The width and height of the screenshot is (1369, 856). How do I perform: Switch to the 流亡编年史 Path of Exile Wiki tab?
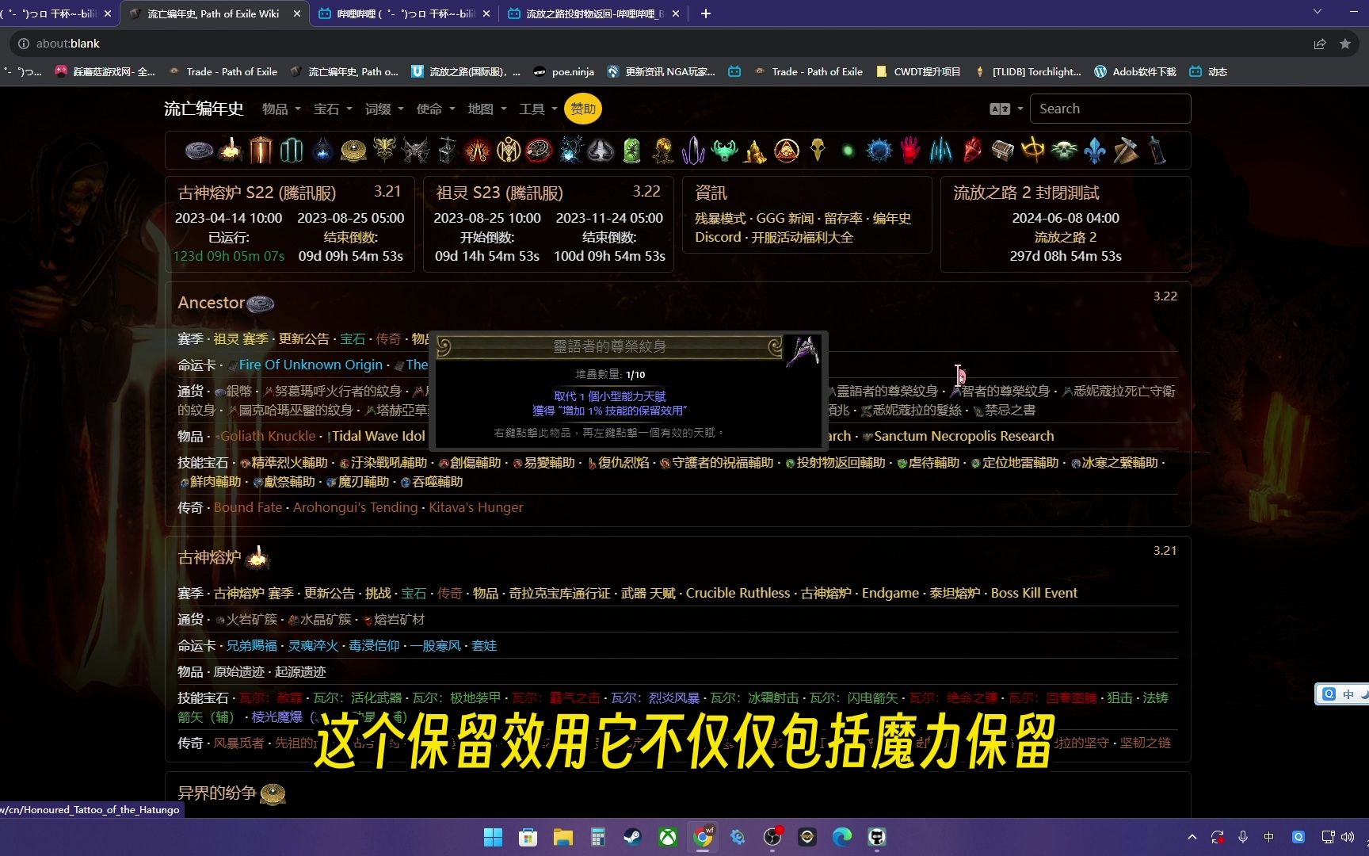click(x=214, y=13)
